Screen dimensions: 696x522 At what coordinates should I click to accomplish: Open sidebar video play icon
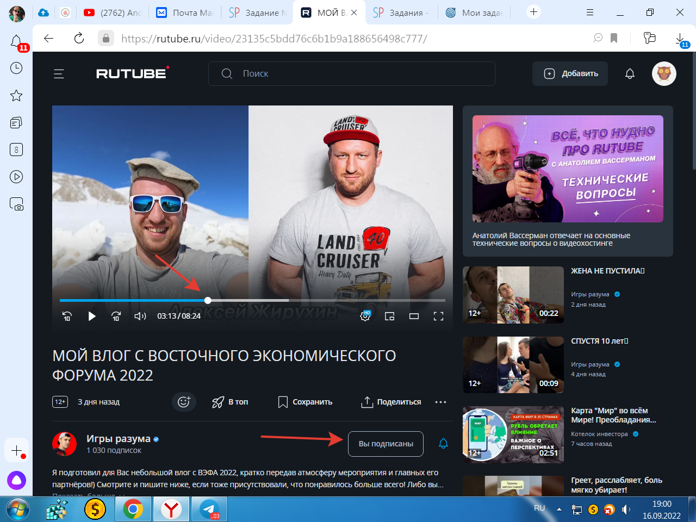(x=16, y=177)
